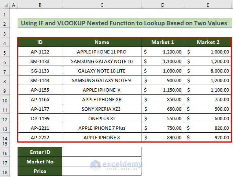The width and height of the screenshot is (233, 177).
Task: Click the Name header cell
Action: (101, 42)
